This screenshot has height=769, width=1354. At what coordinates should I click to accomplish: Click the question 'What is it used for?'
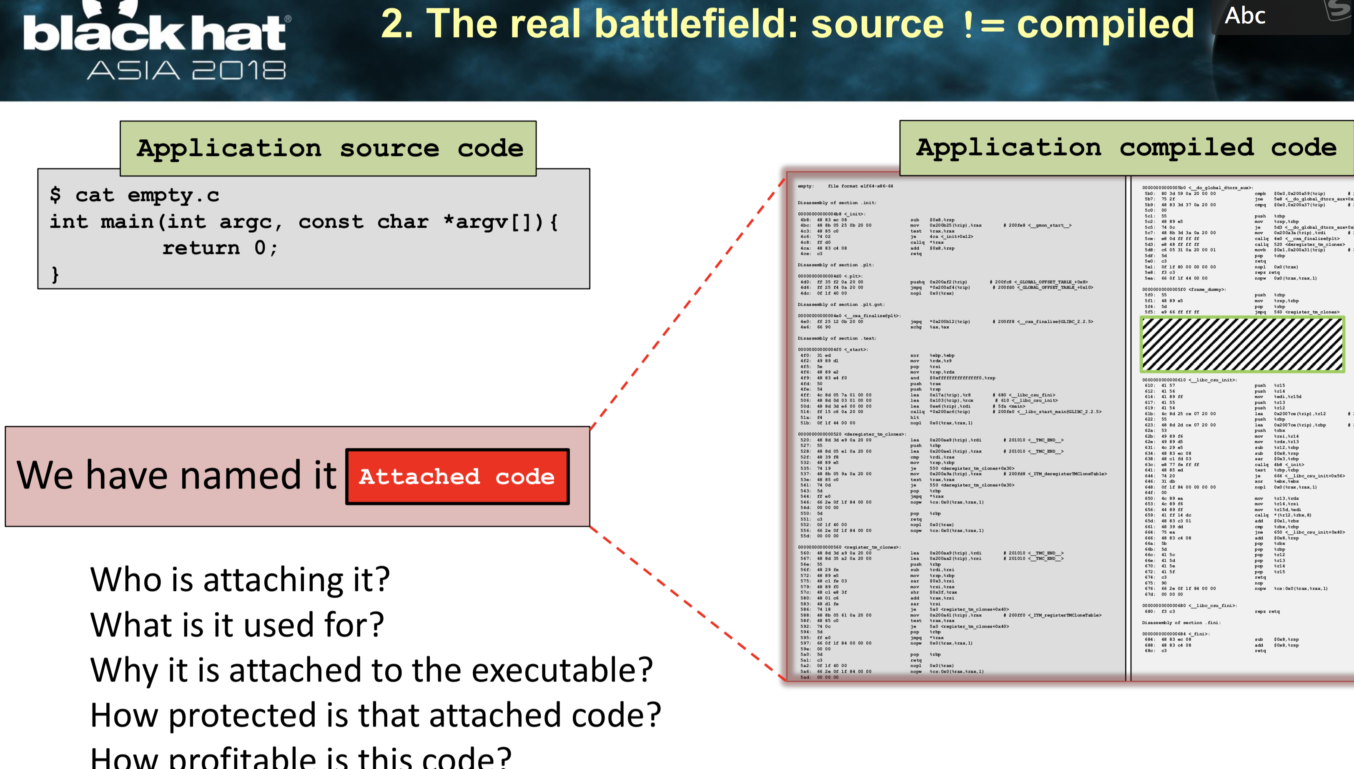point(237,624)
